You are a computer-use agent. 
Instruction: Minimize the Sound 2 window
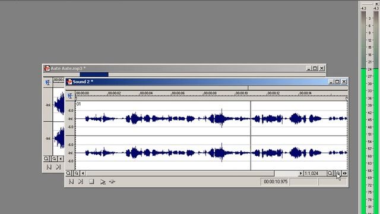[331, 82]
